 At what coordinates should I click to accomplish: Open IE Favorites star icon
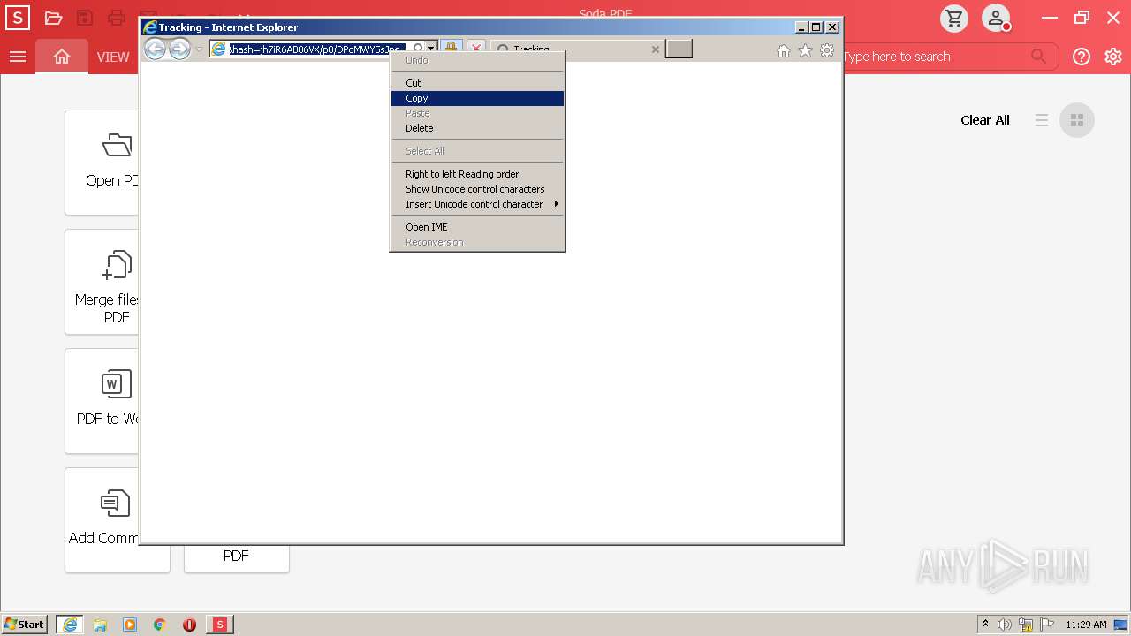click(x=805, y=51)
